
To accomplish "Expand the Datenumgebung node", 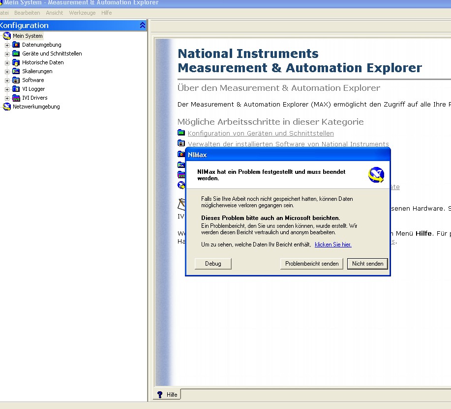I will [7, 45].
